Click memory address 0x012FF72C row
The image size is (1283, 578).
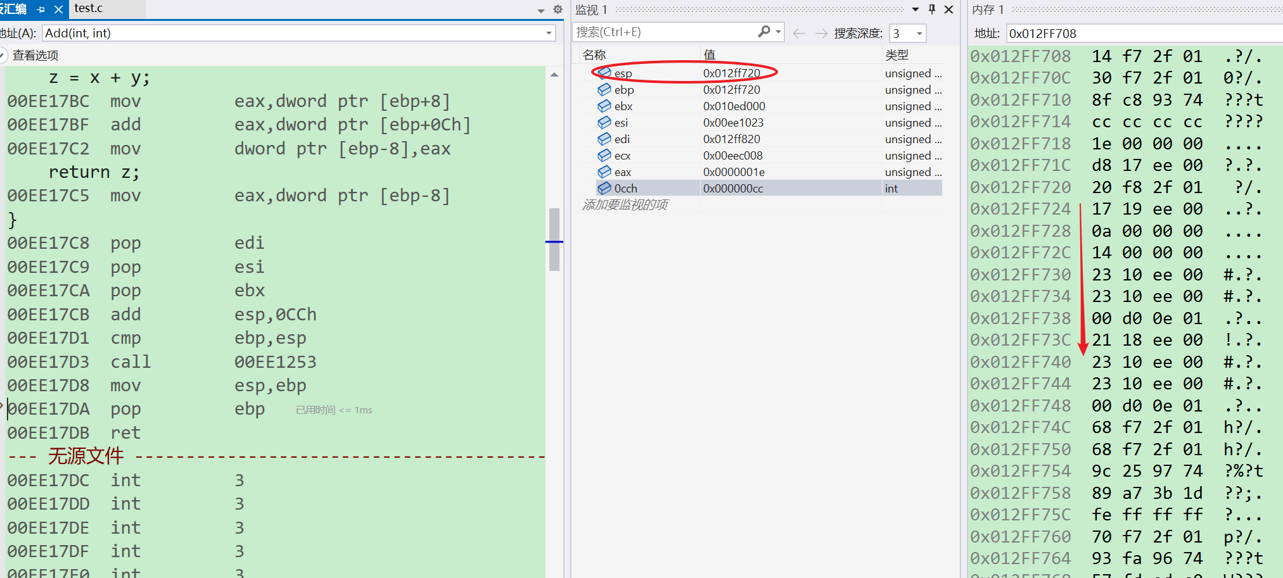pyautogui.click(x=1116, y=253)
